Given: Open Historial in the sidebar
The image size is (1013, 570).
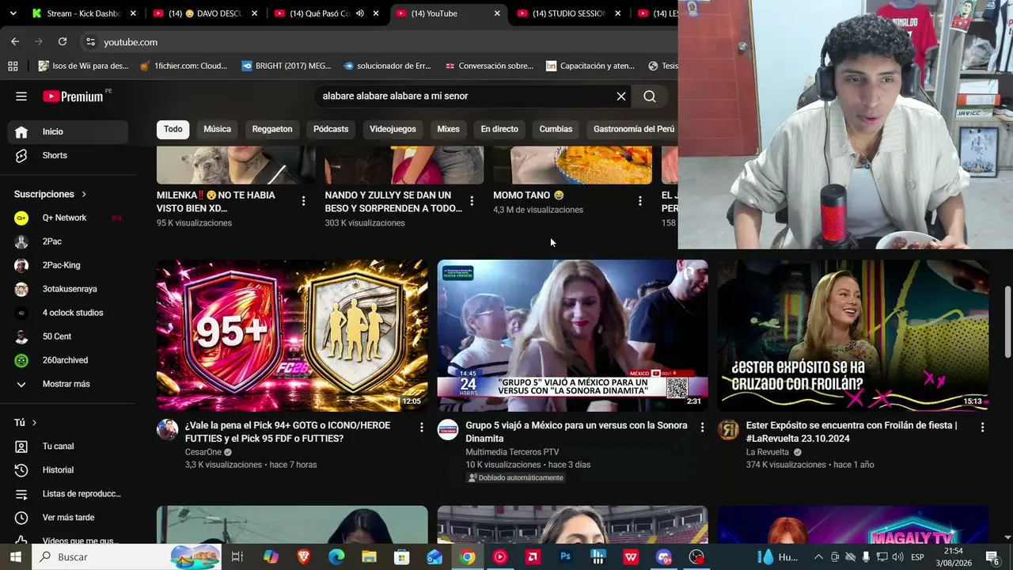Looking at the screenshot, I should tap(67, 470).
